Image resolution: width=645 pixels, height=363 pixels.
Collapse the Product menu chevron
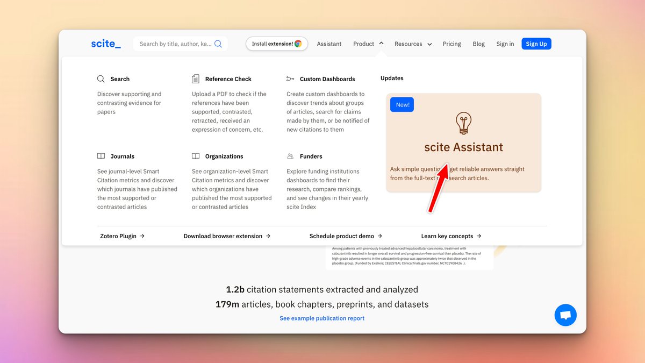click(381, 44)
